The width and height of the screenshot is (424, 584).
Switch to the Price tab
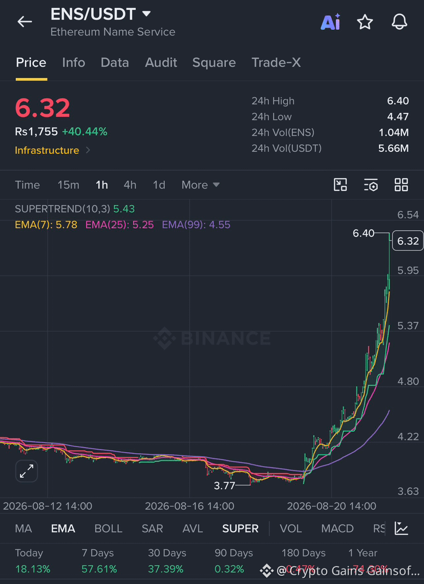coord(31,63)
